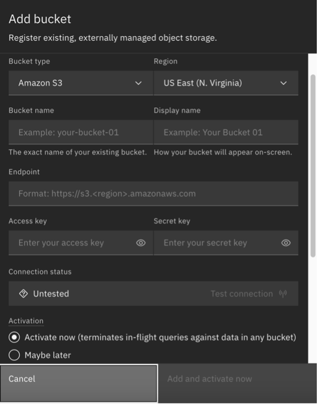The image size is (319, 405).
Task: Click the Test connection link
Action: [242, 294]
